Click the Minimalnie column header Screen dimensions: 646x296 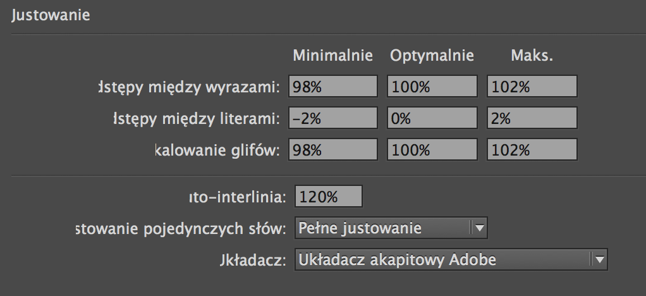click(332, 56)
